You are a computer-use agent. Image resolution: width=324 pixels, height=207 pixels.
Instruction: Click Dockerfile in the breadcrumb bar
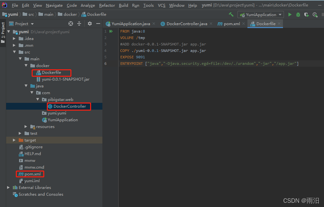point(94,15)
